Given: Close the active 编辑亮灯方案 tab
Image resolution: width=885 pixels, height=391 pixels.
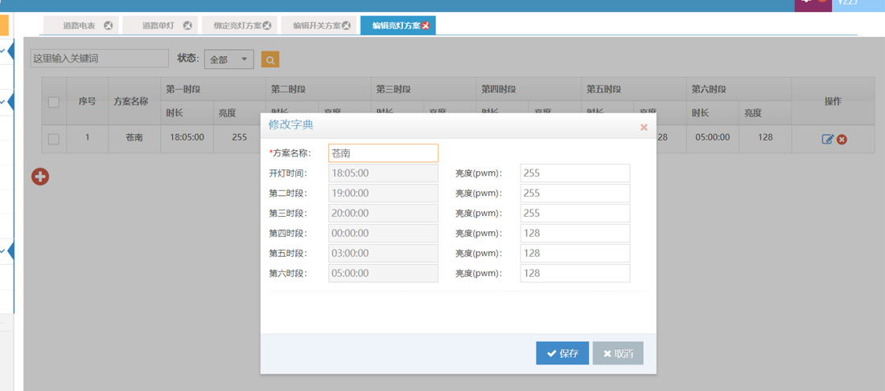Looking at the screenshot, I should (x=426, y=26).
